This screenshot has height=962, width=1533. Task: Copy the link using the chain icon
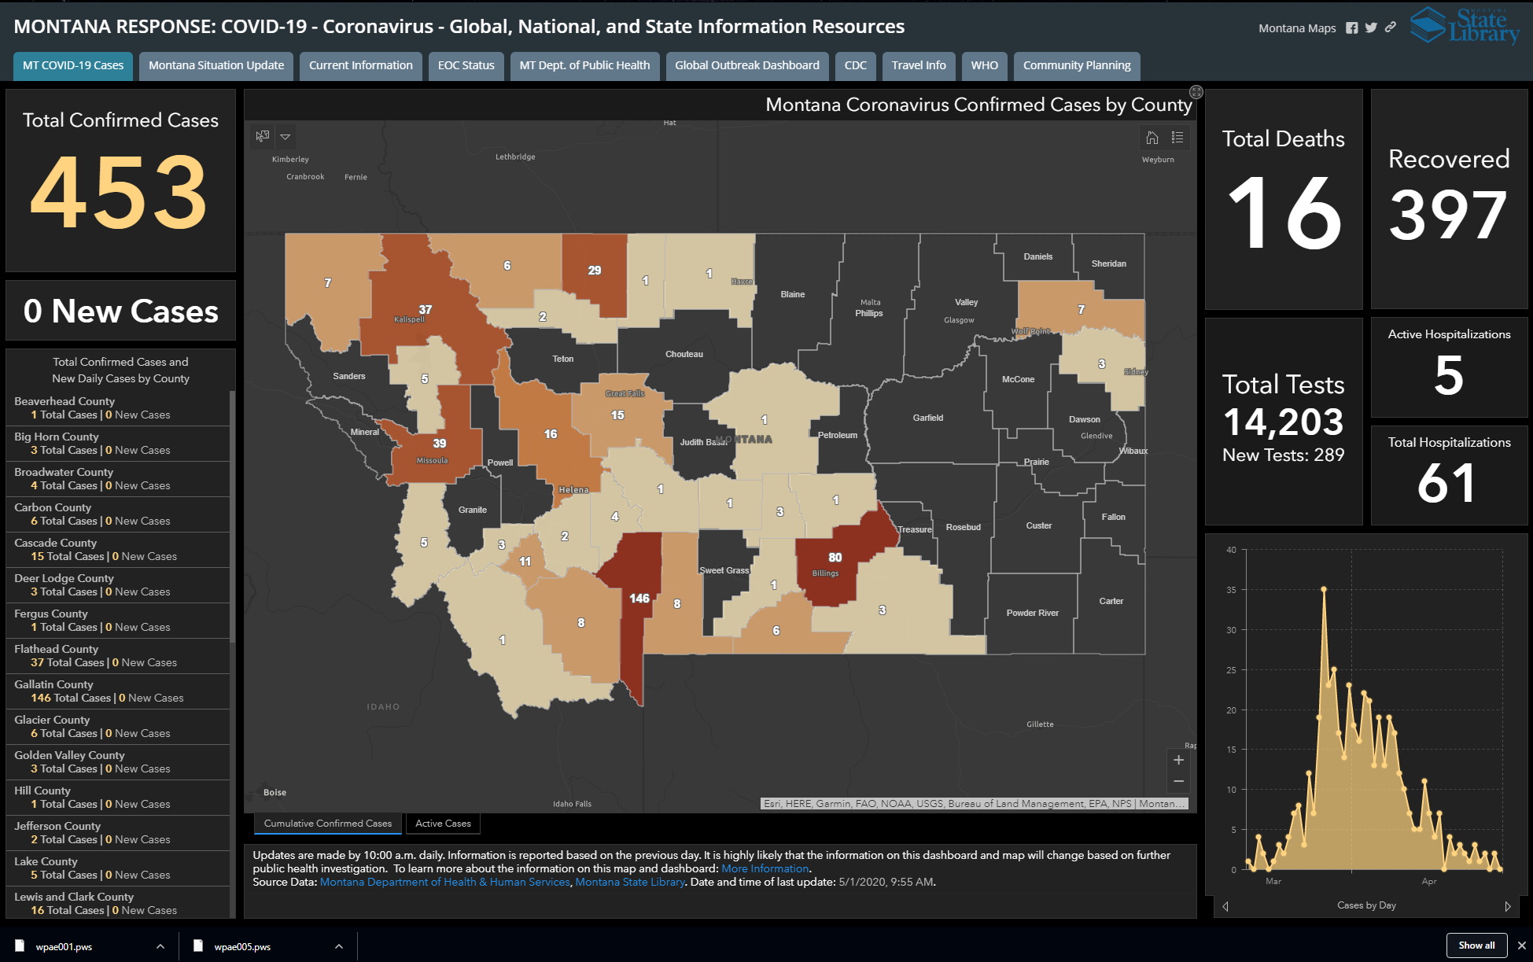pyautogui.click(x=1391, y=28)
